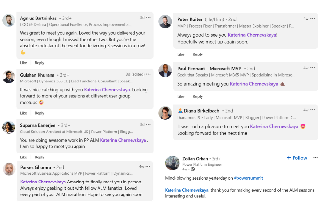Open Diana Birkelbach's profile photo

(x=165, y=113)
